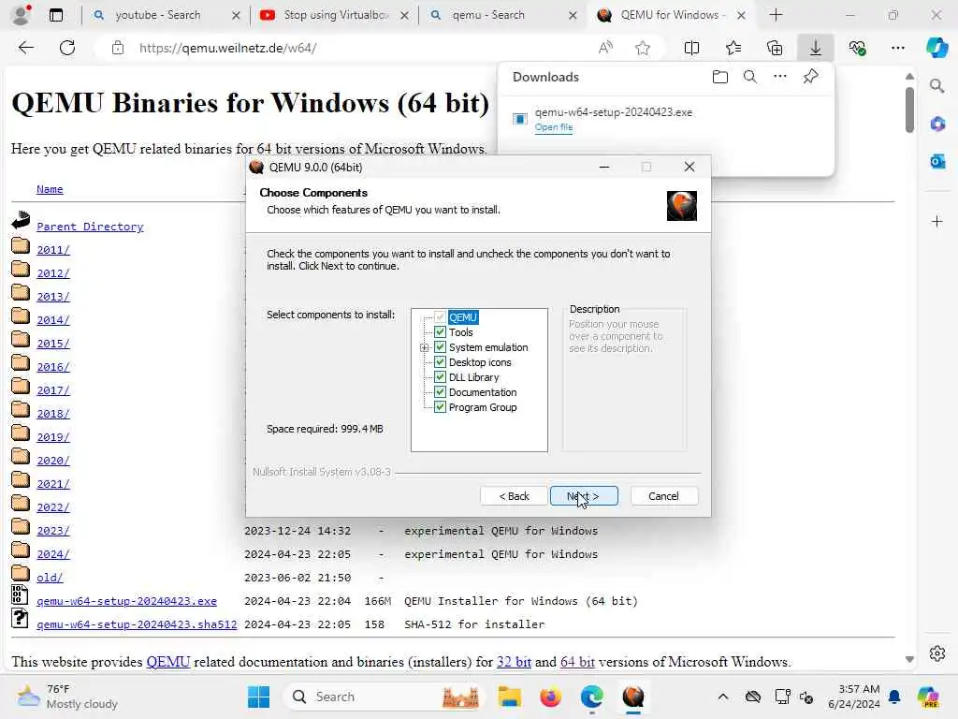Expand System emulation tree node
Image resolution: width=958 pixels, height=719 pixels.
coord(424,347)
